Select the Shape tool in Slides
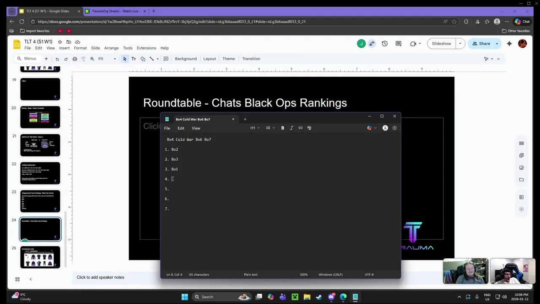The image size is (540, 304). [x=143, y=59]
